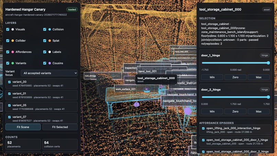Screen dimensions: 277x156
Task: Click the tool_storage_cabinet_000 tooltip in viewport
Action: click(156, 80)
